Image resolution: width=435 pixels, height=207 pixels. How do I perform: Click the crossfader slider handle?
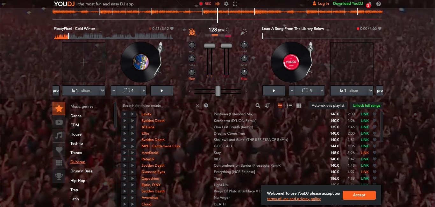(218, 91)
